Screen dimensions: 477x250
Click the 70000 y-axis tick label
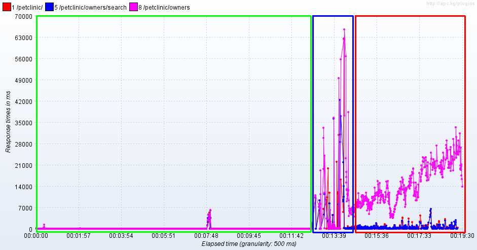click(x=23, y=17)
